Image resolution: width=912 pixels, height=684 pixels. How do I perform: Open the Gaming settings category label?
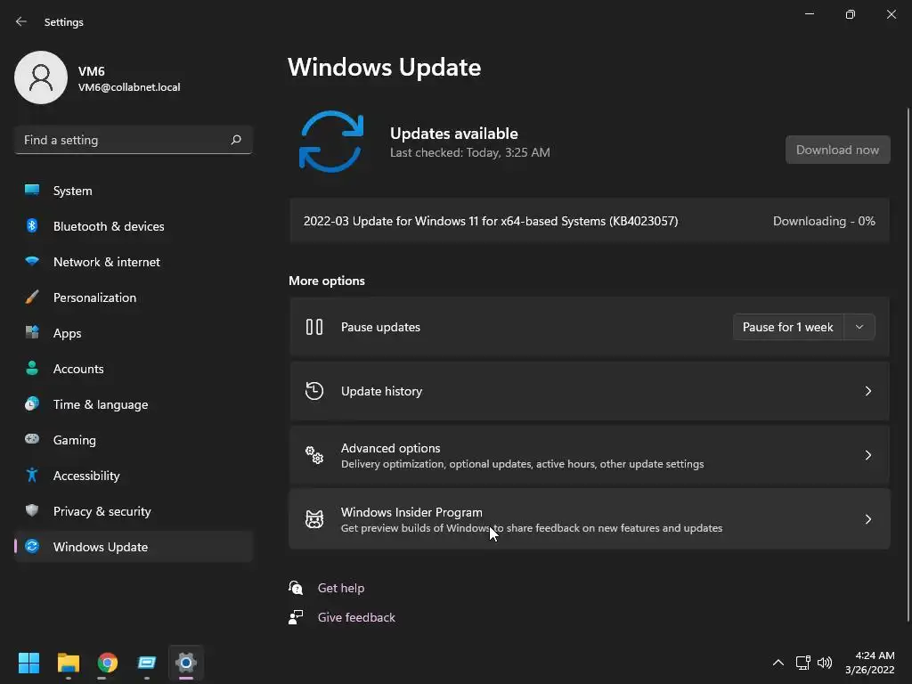point(75,440)
